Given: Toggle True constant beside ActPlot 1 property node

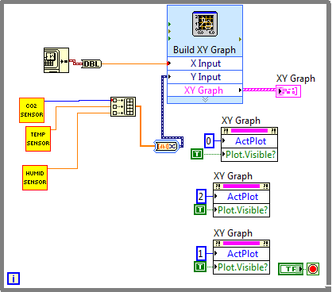Looking at the screenshot, I should [200, 267].
